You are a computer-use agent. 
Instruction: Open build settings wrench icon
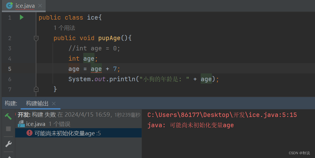point(8,144)
